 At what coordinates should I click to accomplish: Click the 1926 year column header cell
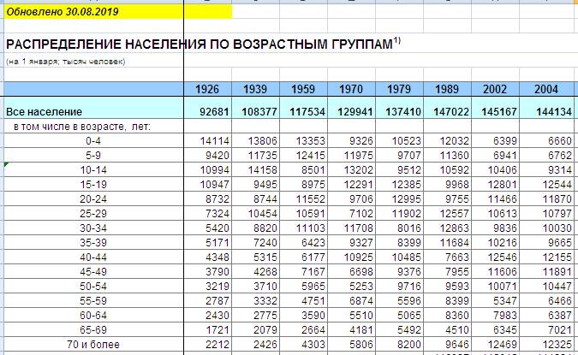click(x=209, y=90)
